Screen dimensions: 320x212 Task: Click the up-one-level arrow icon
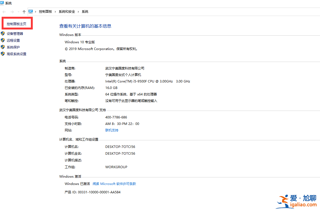pos(24,11)
